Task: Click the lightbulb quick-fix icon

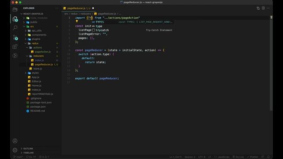Action: pos(76,22)
